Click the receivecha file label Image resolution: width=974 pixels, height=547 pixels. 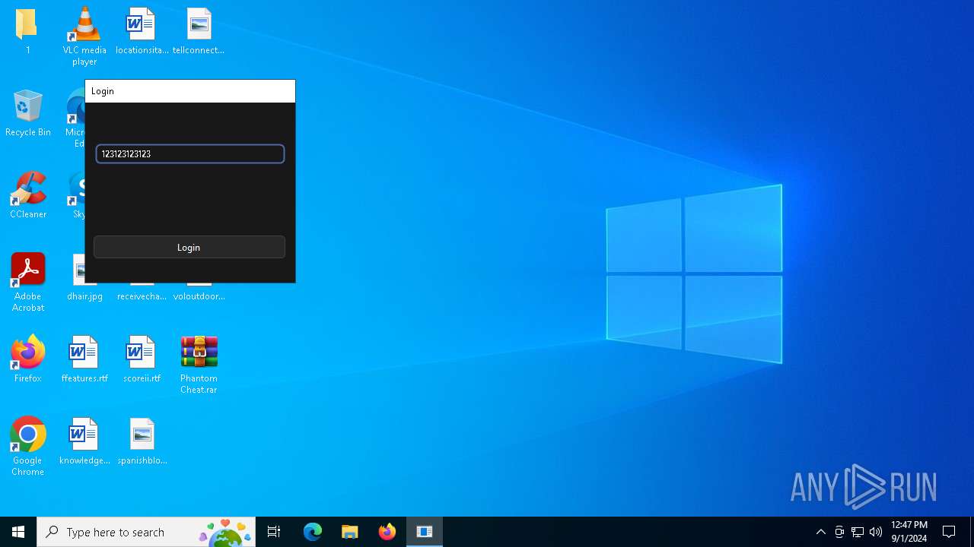pos(142,296)
